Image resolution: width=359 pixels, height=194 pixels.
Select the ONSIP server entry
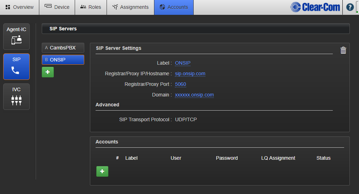point(63,60)
